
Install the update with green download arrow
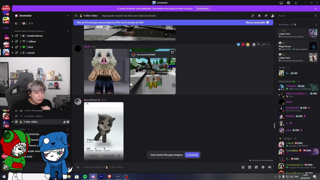[x=296, y=3]
